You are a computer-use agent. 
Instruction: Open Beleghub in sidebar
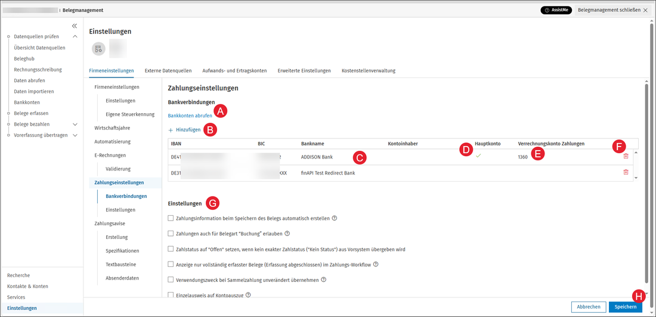point(24,58)
